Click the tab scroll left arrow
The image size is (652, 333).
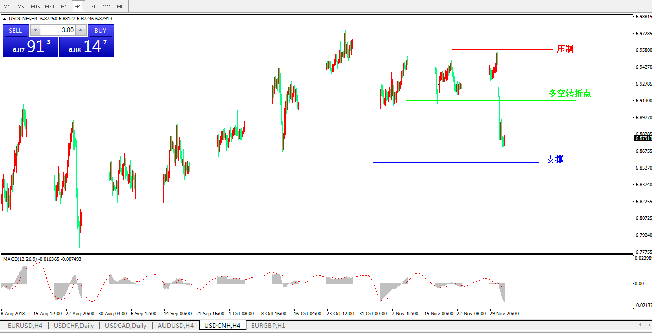[x=640, y=325]
